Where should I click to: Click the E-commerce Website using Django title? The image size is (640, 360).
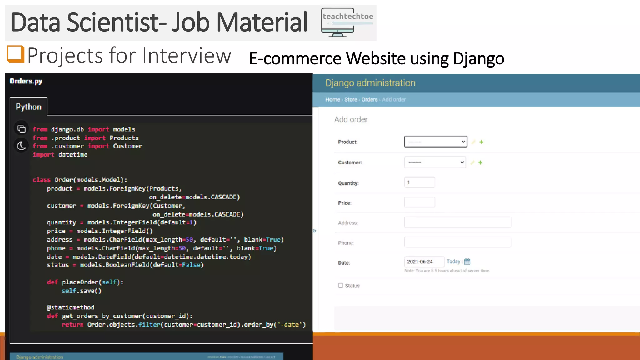coord(377,58)
